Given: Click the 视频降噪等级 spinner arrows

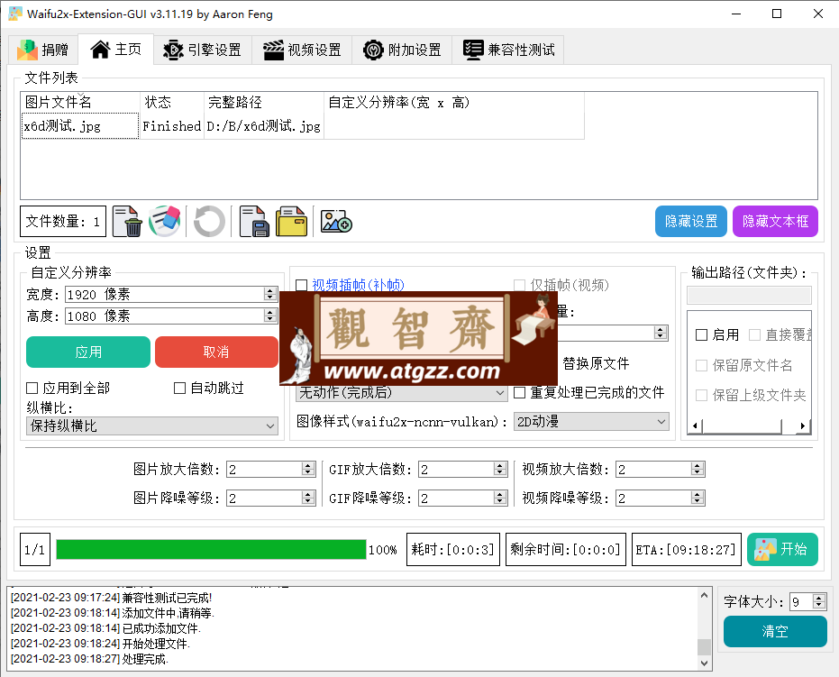Looking at the screenshot, I should 697,499.
